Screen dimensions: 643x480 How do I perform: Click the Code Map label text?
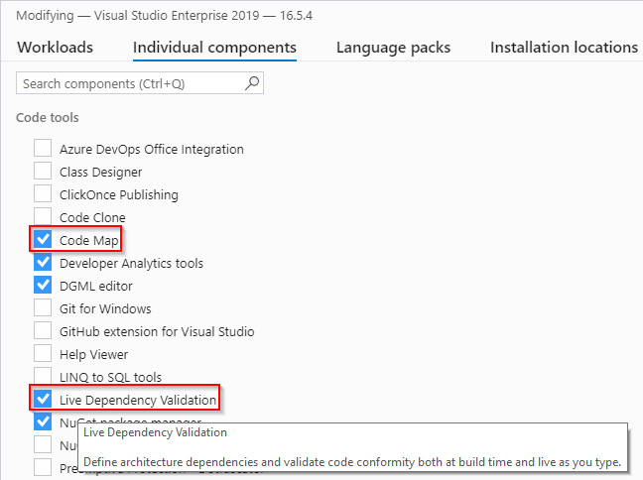[x=89, y=241]
